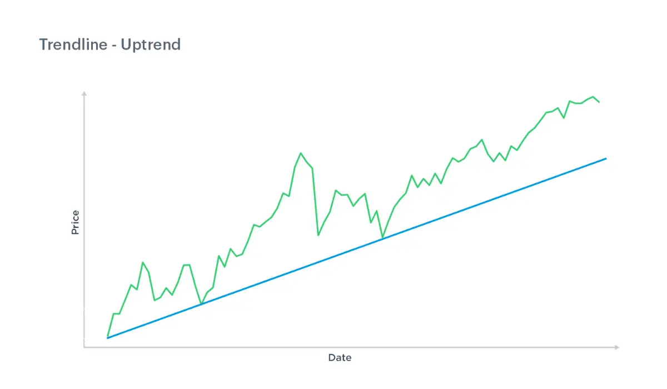The width and height of the screenshot is (667, 389).
Task: Click the "Trendline - Uptrend" chart title
Action: click(110, 44)
